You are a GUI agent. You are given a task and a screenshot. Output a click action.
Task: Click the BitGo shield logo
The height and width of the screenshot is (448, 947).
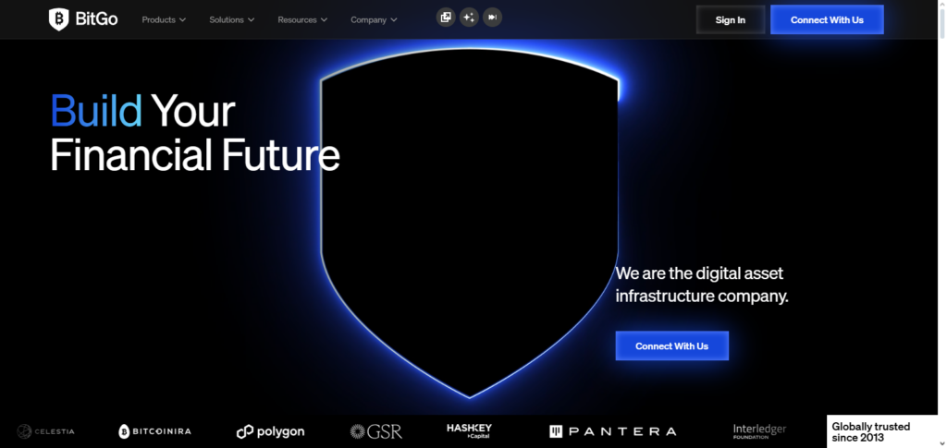59,19
